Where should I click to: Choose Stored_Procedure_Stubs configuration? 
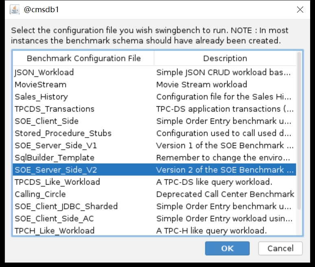pos(63,133)
